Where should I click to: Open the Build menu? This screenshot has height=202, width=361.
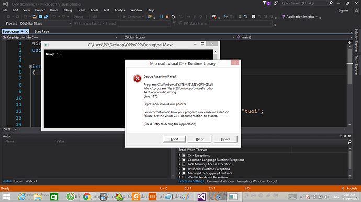54,10
